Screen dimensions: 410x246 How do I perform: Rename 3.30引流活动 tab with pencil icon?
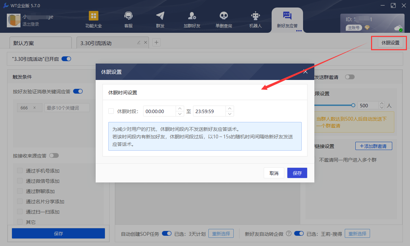[139, 42]
